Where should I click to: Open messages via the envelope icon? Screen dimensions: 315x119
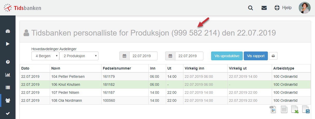point(264,8)
